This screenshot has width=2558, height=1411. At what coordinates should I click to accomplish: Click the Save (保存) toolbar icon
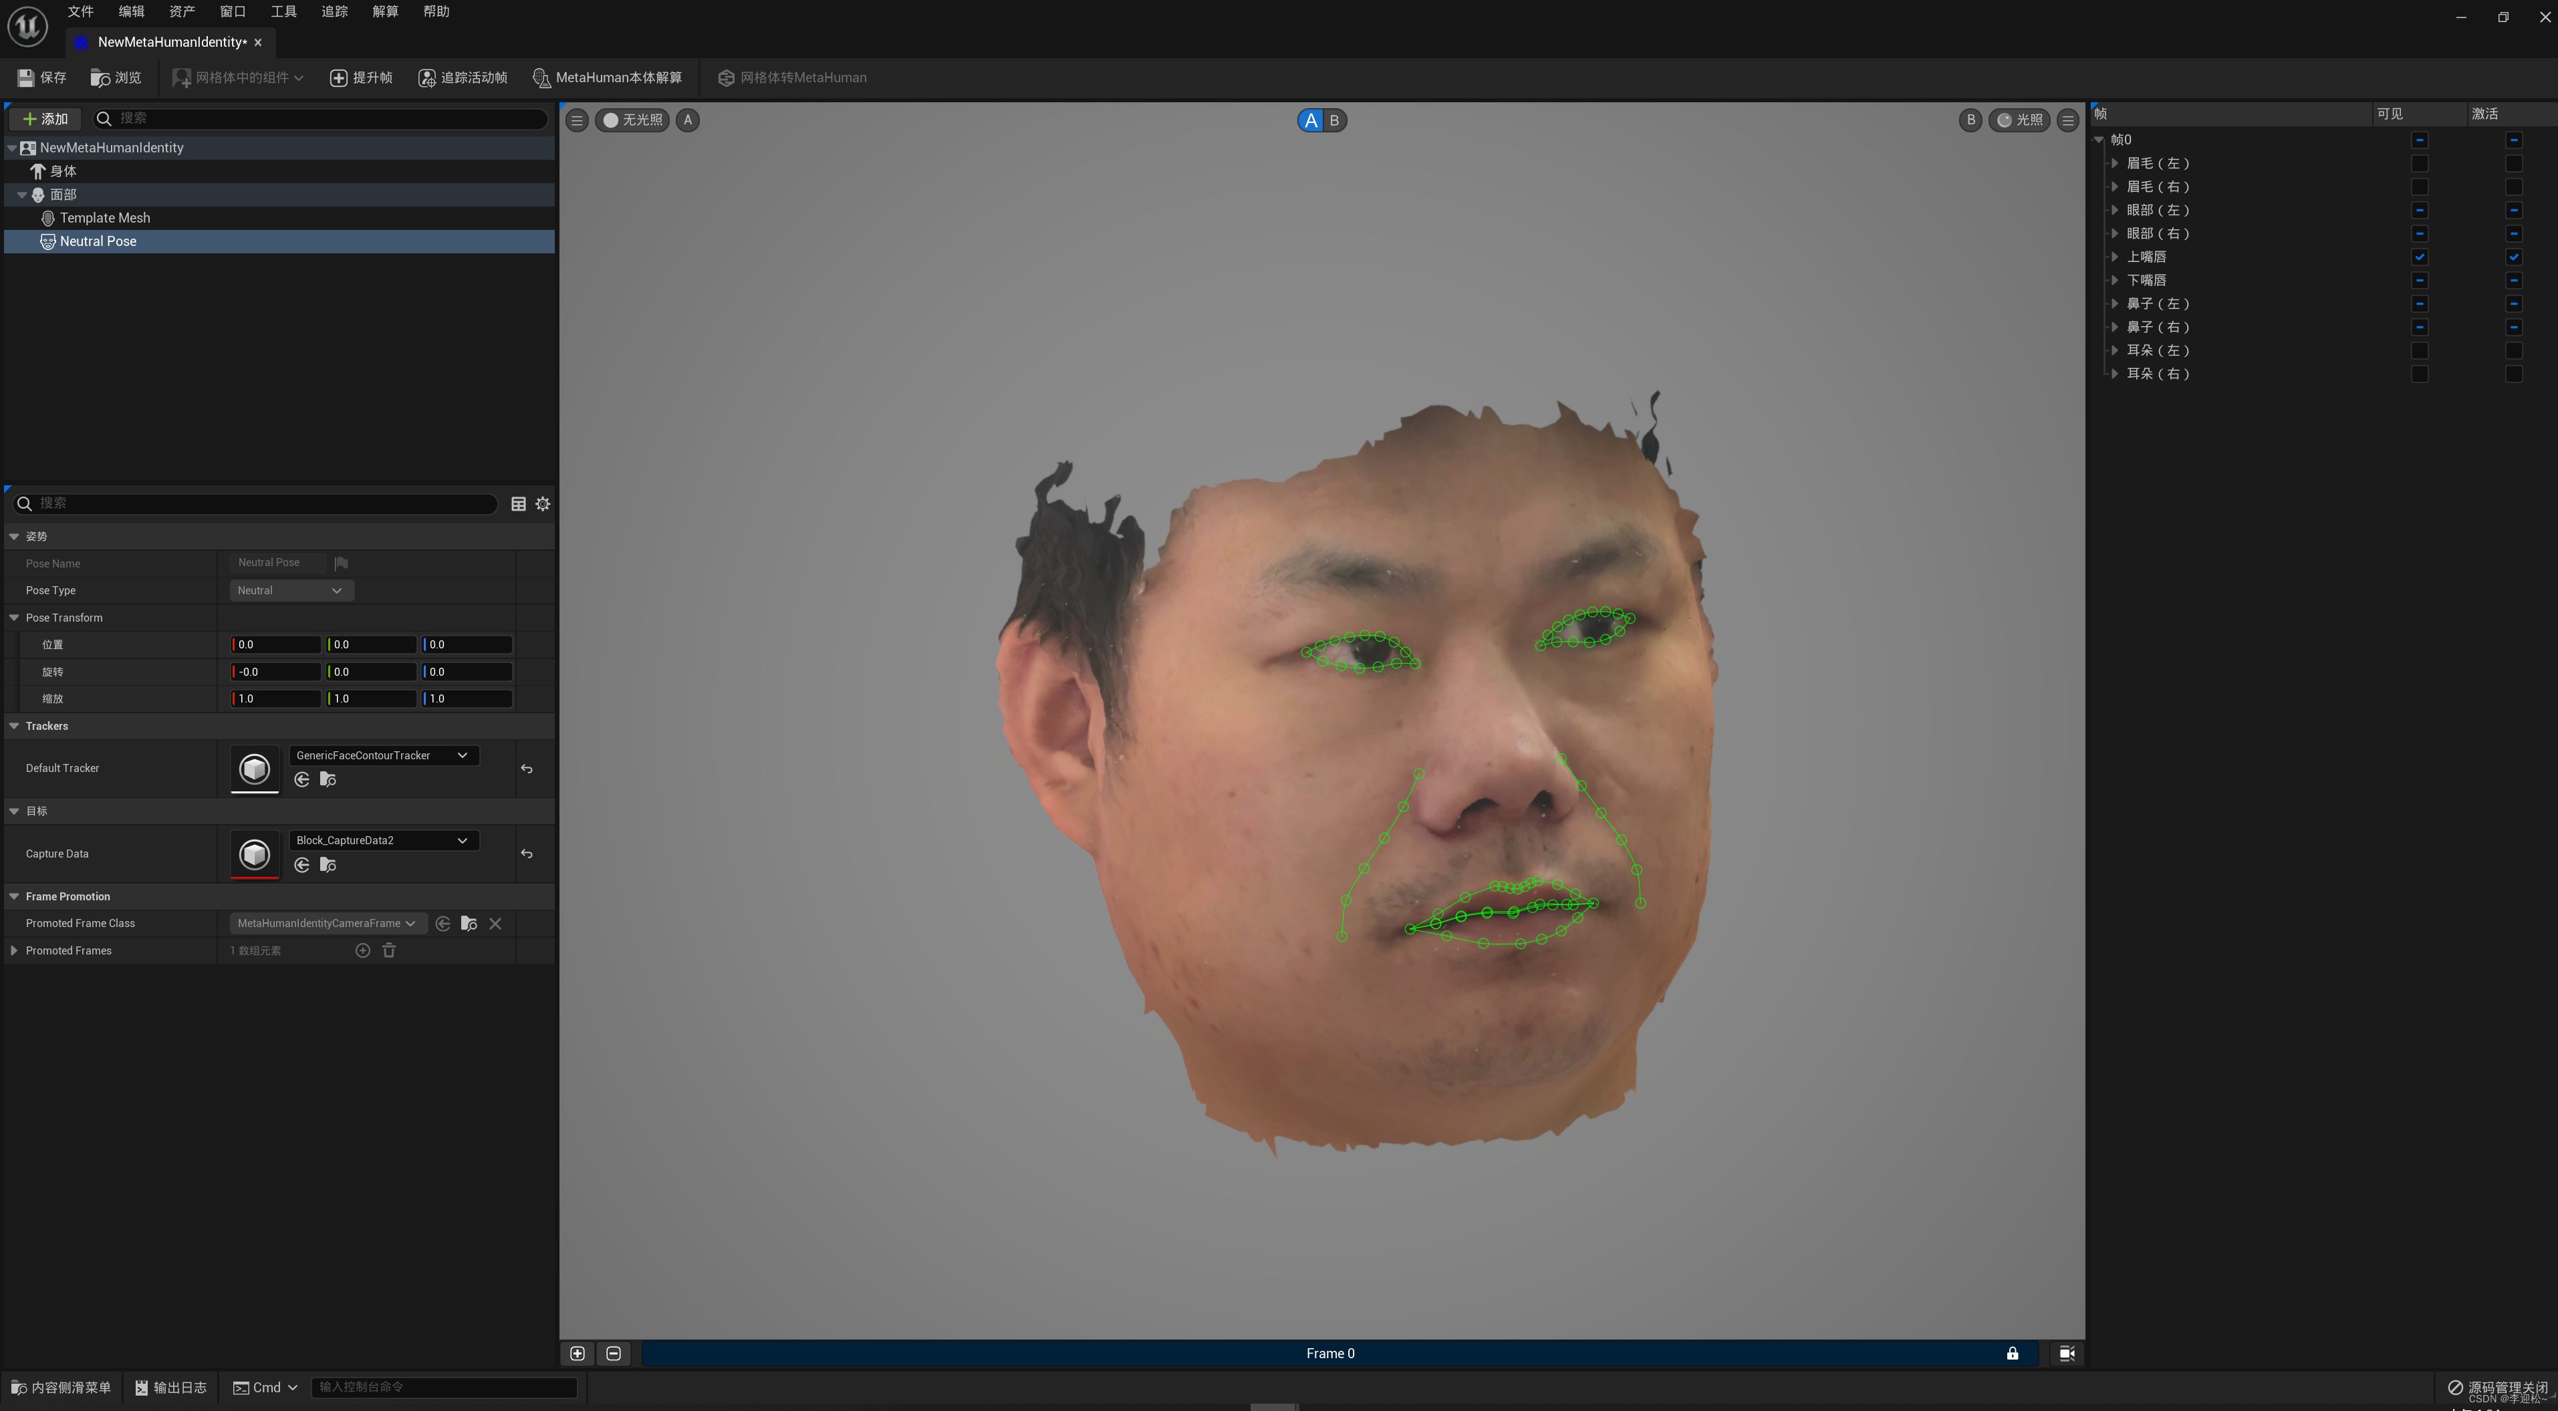coord(26,78)
